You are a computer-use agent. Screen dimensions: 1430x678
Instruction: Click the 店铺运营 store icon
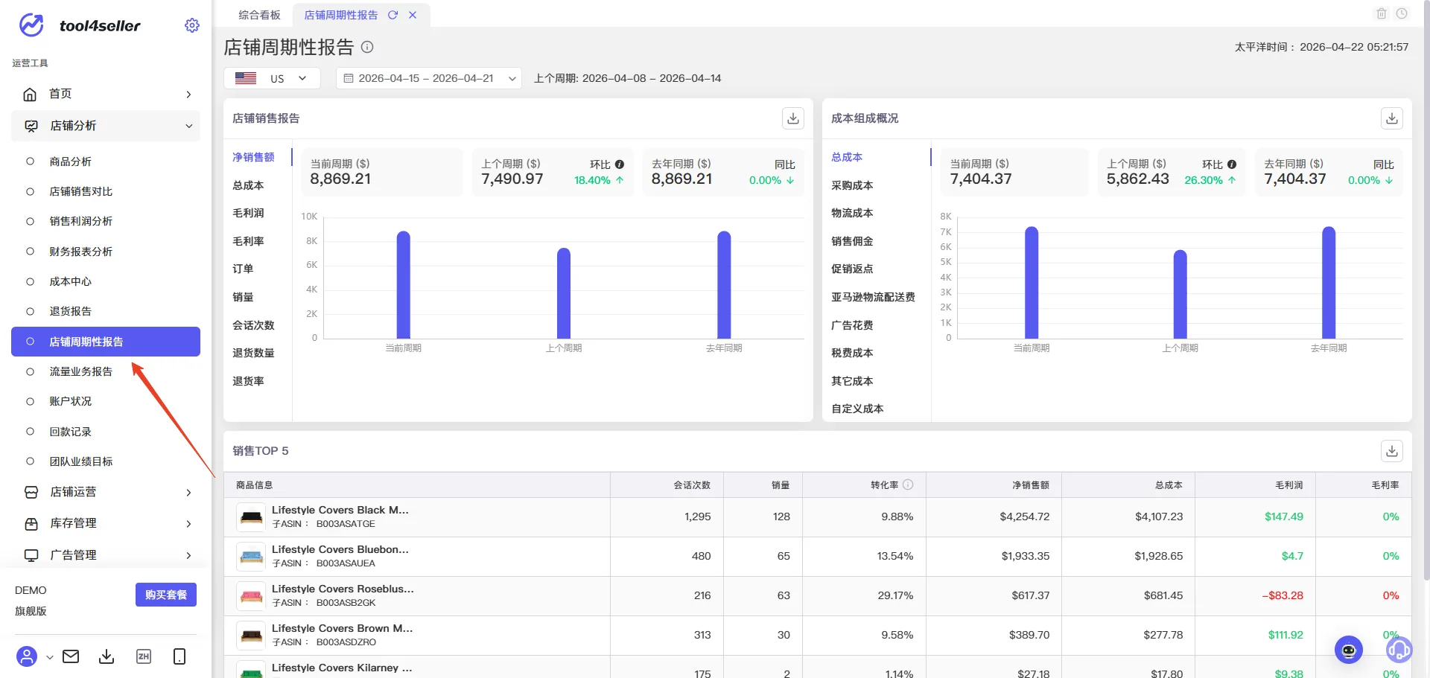[x=31, y=492]
